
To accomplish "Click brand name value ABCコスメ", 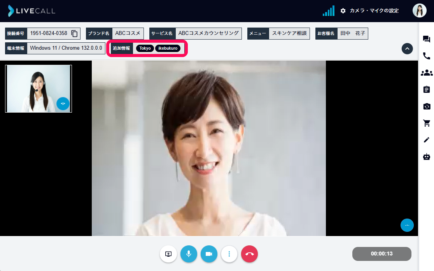I will point(128,33).
